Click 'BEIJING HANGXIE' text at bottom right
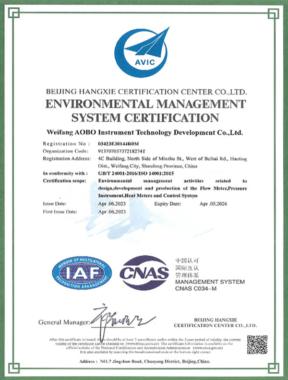288x380 pixels. pyautogui.click(x=216, y=320)
